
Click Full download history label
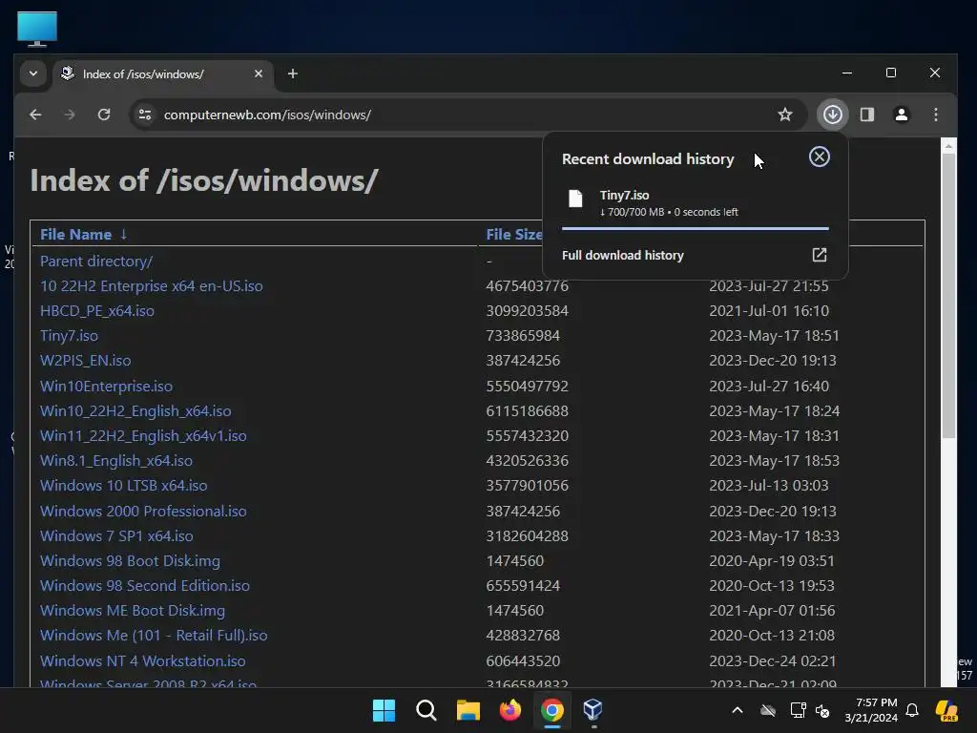[622, 255]
